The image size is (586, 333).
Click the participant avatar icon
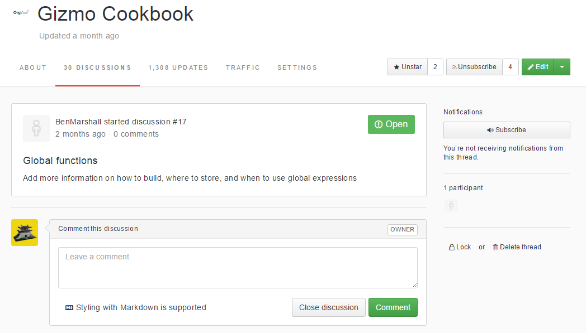(x=451, y=205)
